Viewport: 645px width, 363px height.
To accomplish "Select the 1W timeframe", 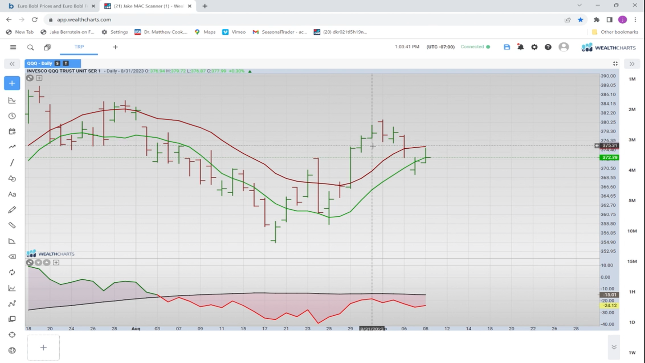I will (x=632, y=353).
